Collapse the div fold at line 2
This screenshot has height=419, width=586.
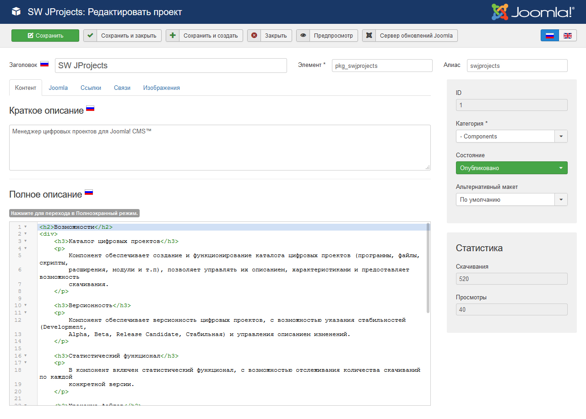(26, 234)
